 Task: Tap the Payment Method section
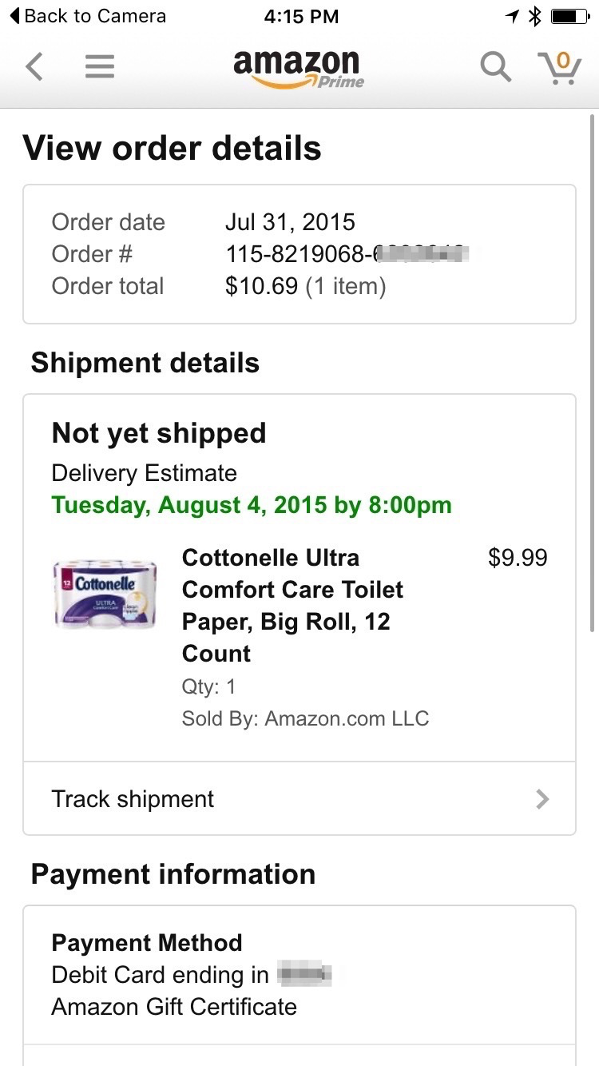(x=299, y=975)
